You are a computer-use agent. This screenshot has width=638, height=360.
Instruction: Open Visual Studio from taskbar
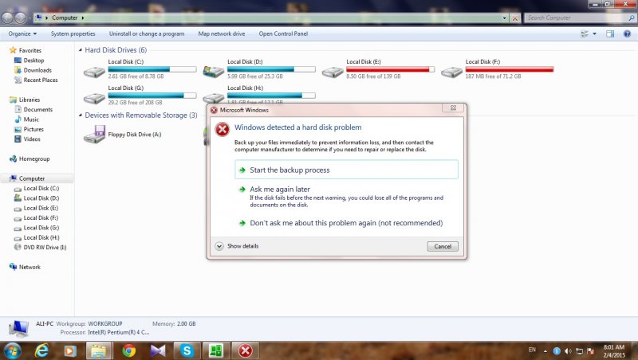[158, 350]
